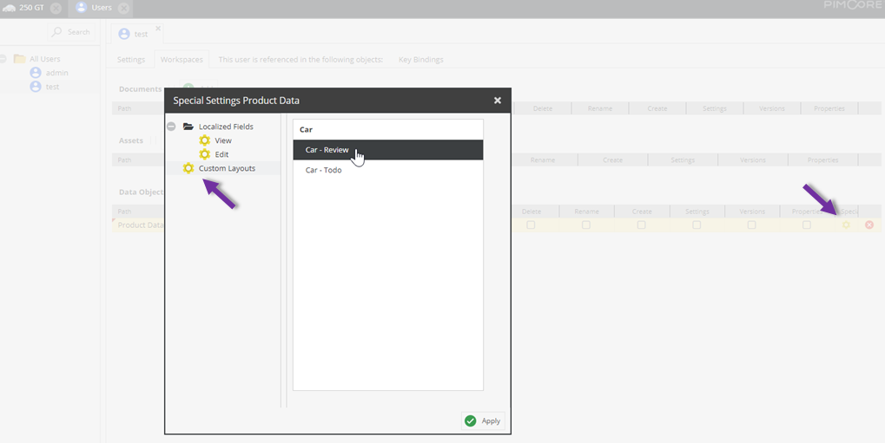The height and width of the screenshot is (443, 885).
Task: Enable Create permission checkbox for Product Data
Action: [x=641, y=225]
